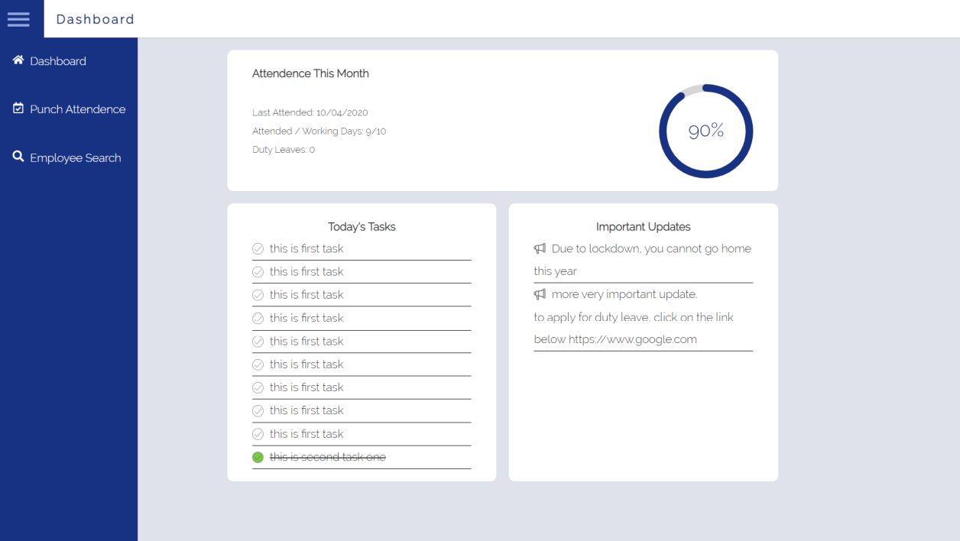Mark the first 'this is first task' complete
This screenshot has height=541, width=960.
[258, 248]
